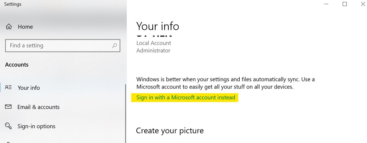Click the sidebar vertical scrollbar
This screenshot has width=367, height=143.
[125, 112]
